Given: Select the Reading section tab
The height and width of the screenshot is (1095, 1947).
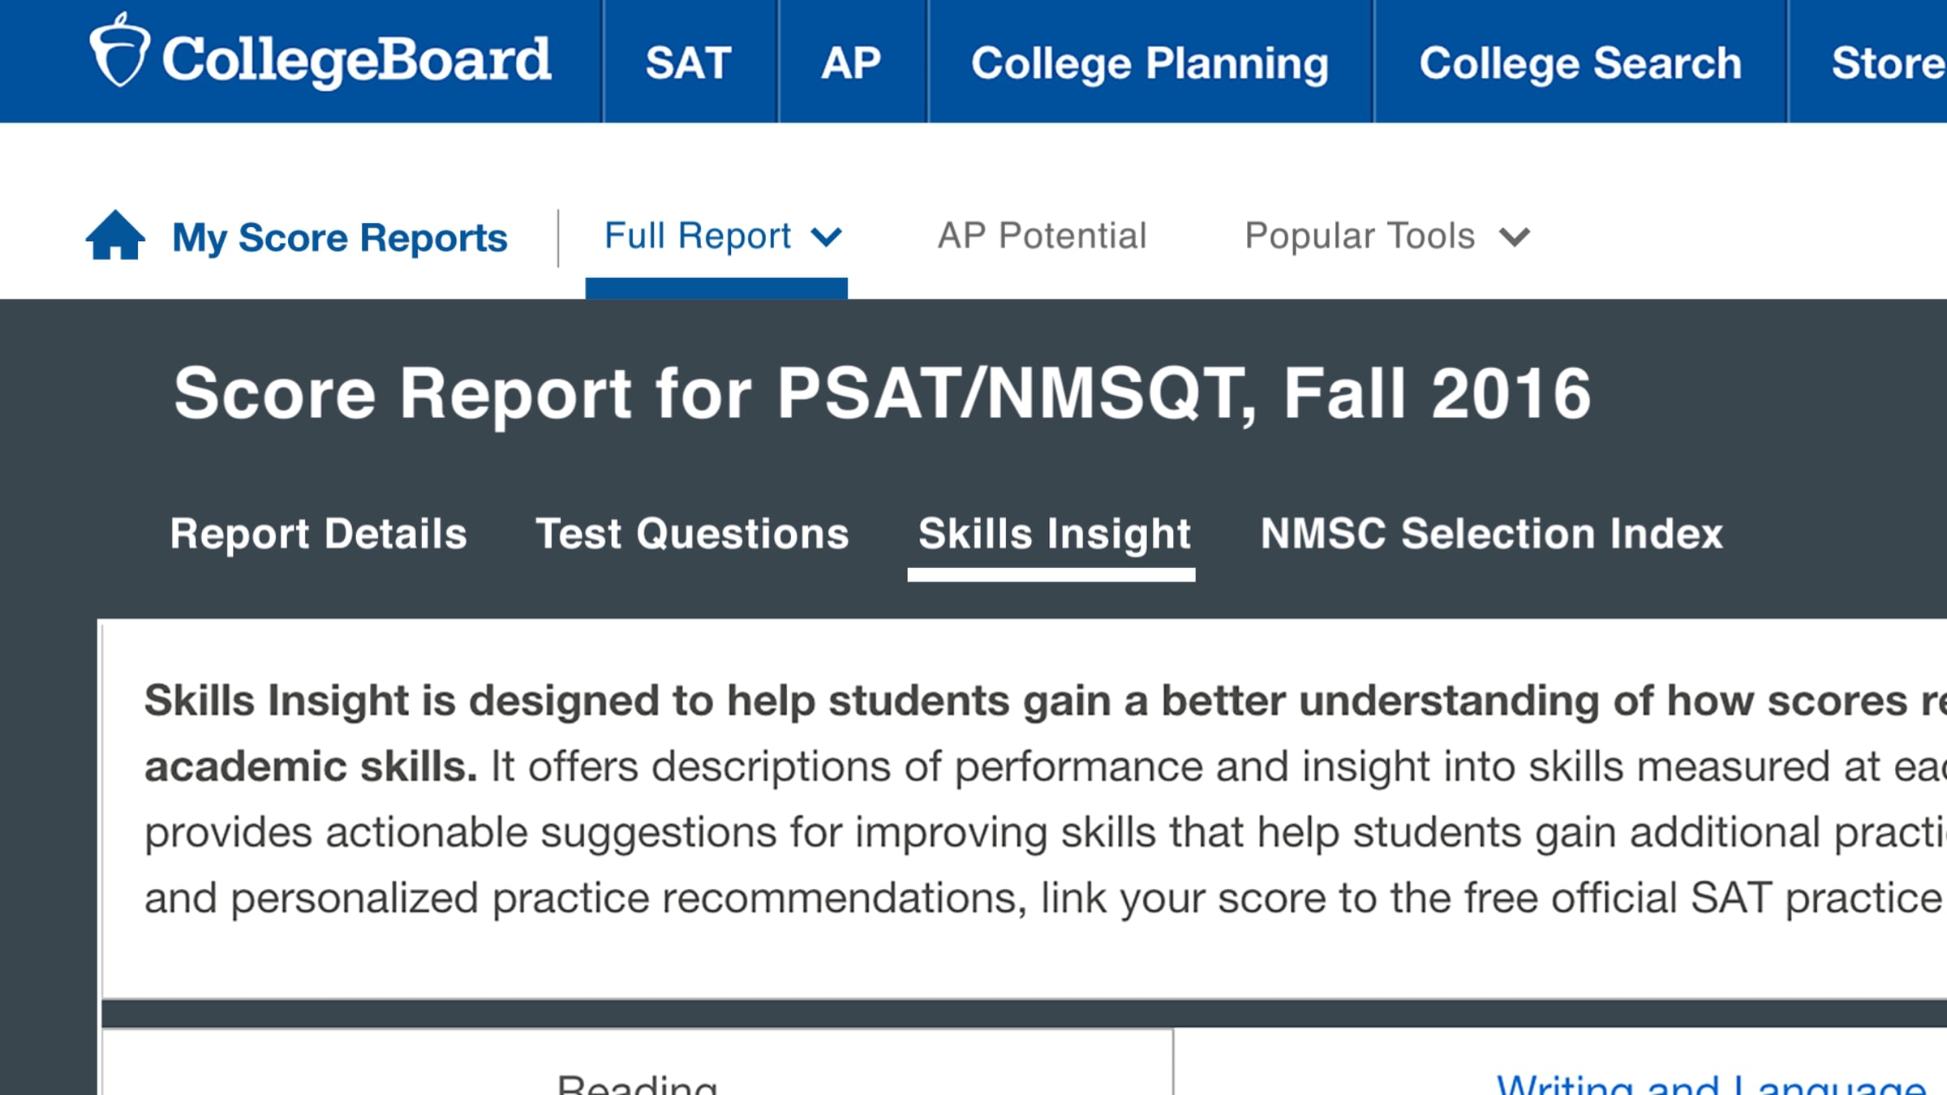Looking at the screenshot, I should tap(637, 1083).
